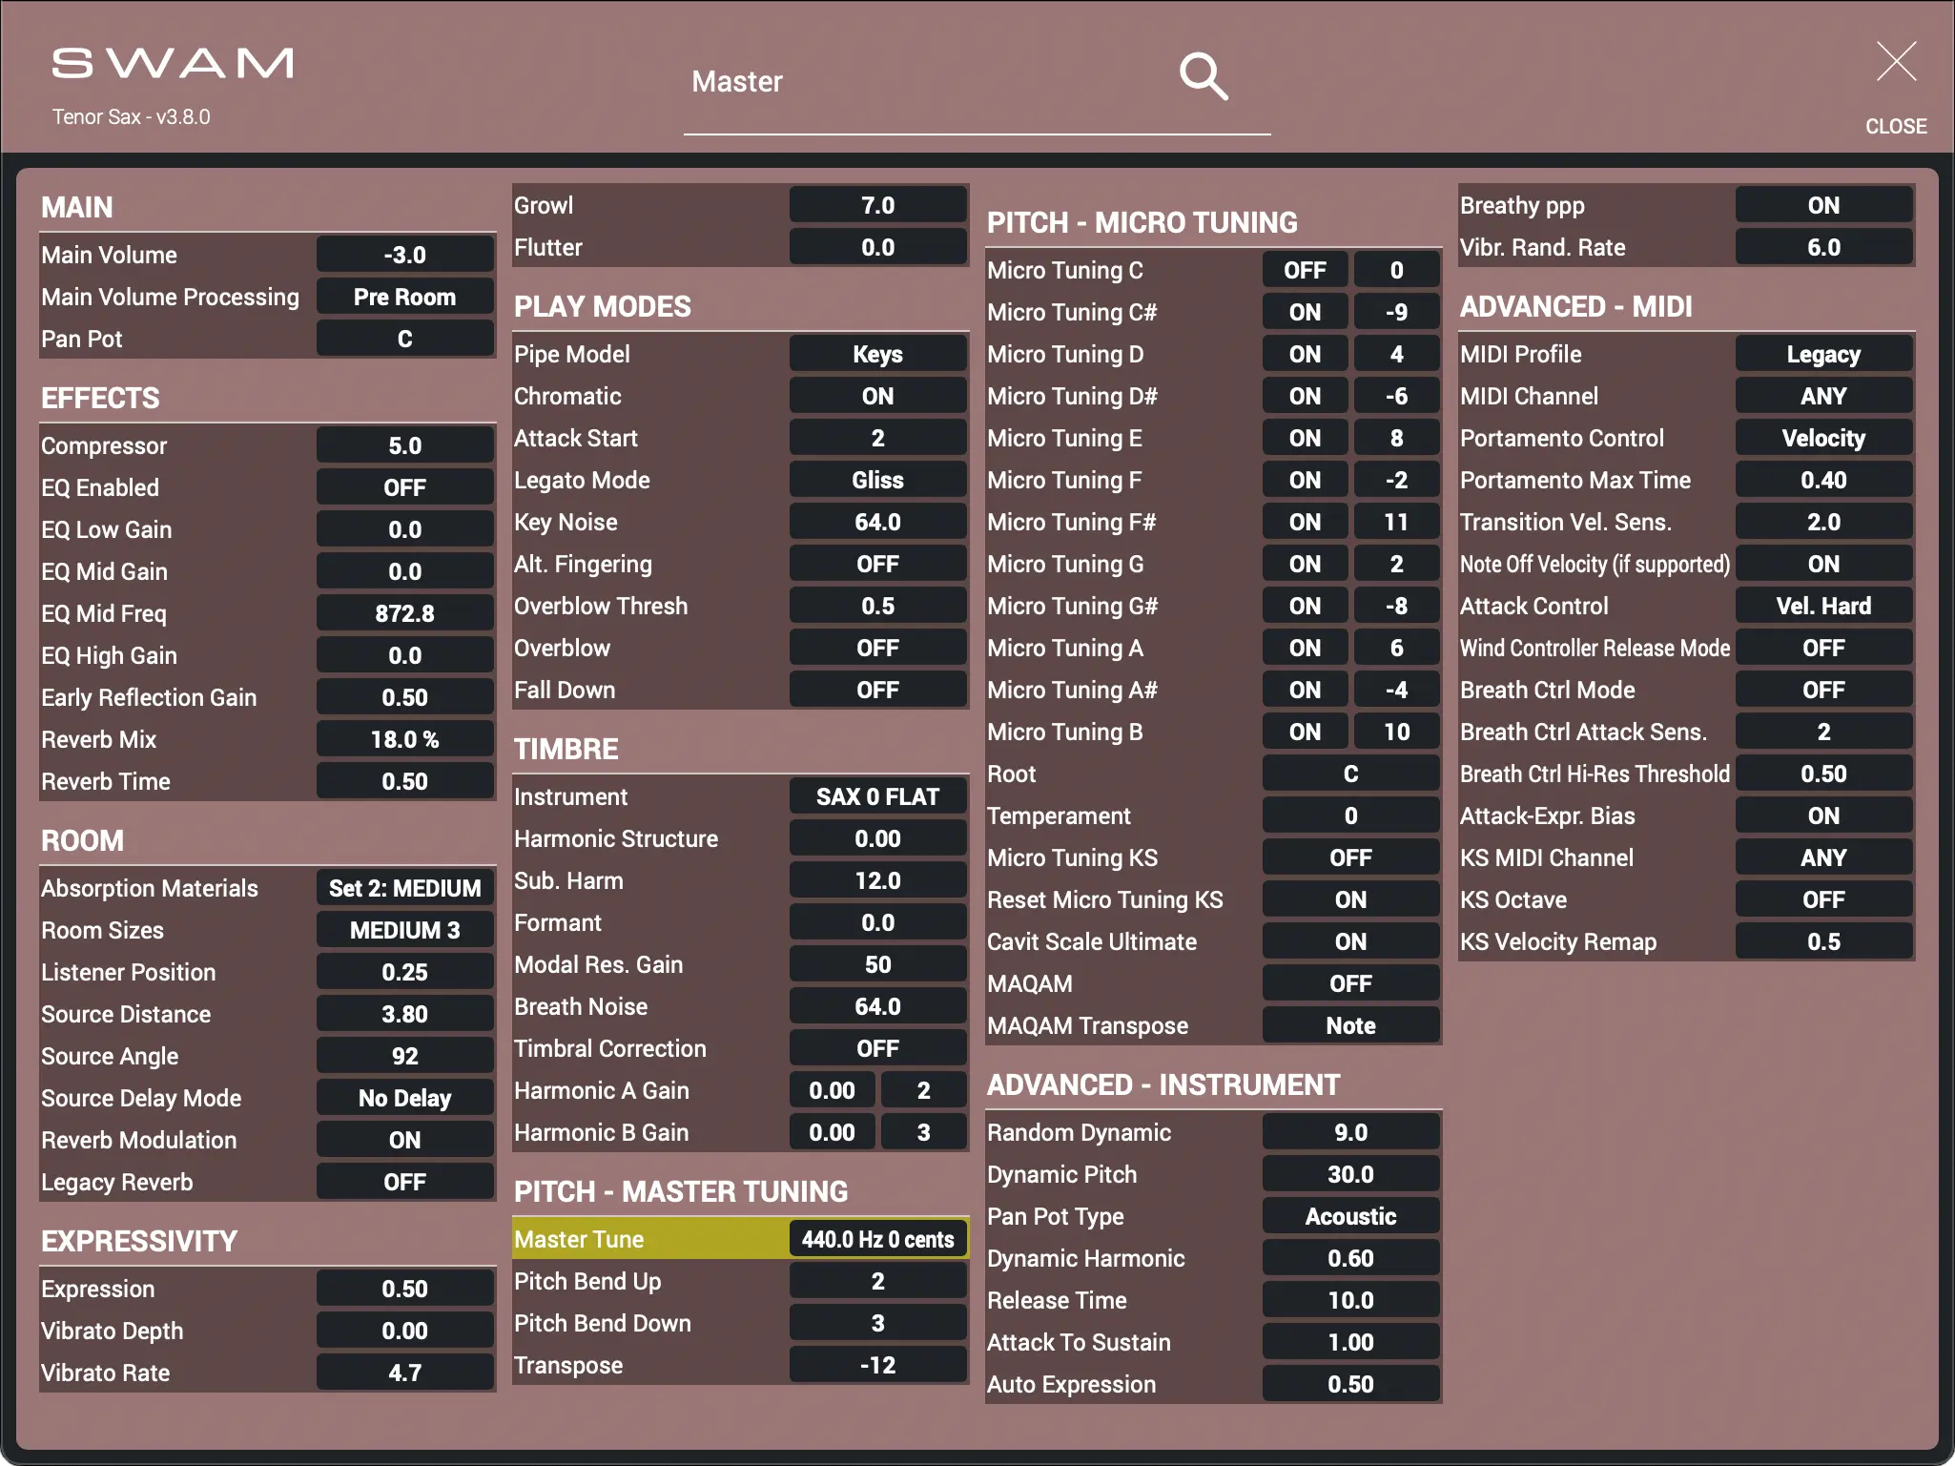The image size is (1955, 1466).
Task: Open Instrument SAX 0 FLAT selector
Action: tap(877, 796)
